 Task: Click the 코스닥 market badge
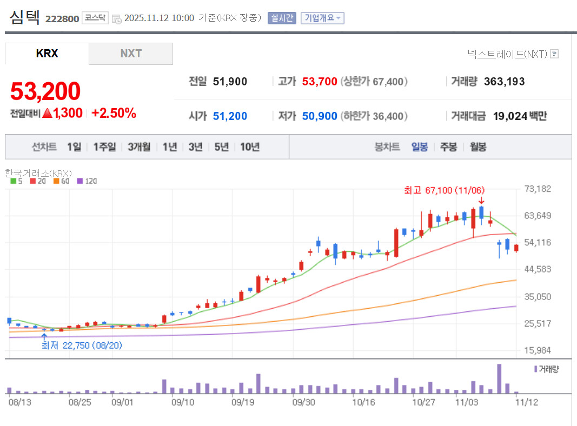click(x=96, y=18)
